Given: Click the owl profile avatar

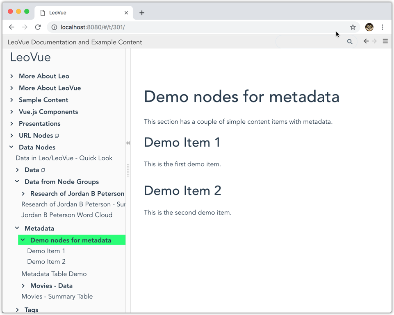Looking at the screenshot, I should [x=369, y=27].
